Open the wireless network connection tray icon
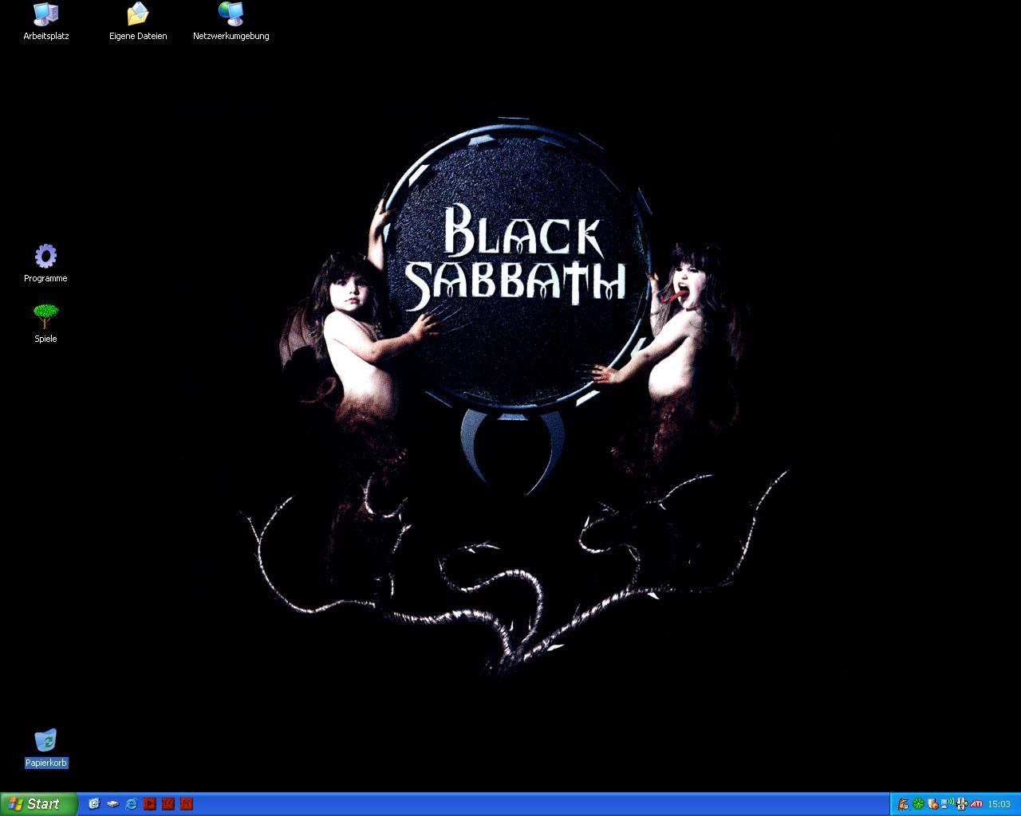1021x816 pixels. click(x=947, y=804)
